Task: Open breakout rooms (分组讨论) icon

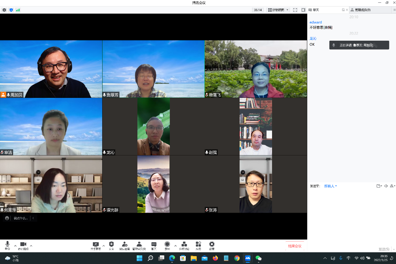Action: point(184,245)
